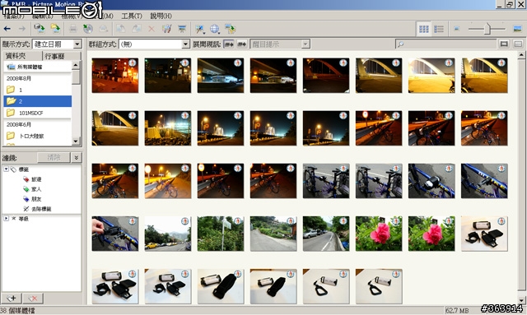Screen dimensions: 527x315
Task: Open the import media from camera icon
Action: [x=40, y=29]
